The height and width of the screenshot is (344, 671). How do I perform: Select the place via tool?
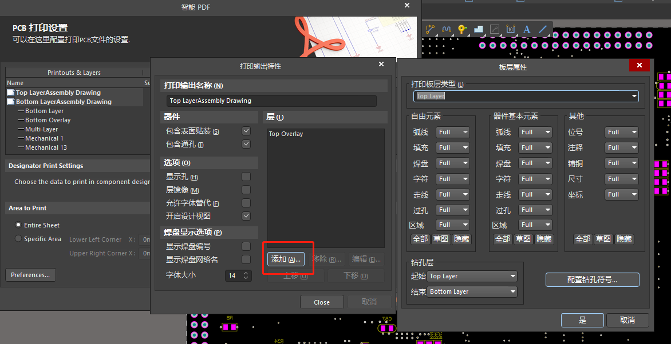[x=463, y=30]
